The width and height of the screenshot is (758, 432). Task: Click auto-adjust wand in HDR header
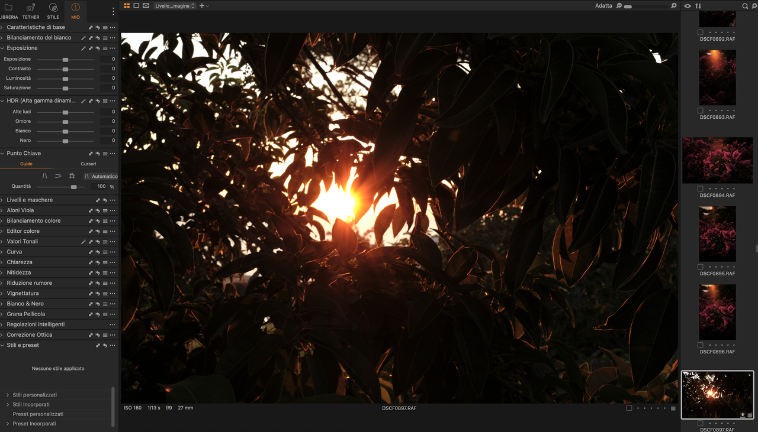point(83,101)
